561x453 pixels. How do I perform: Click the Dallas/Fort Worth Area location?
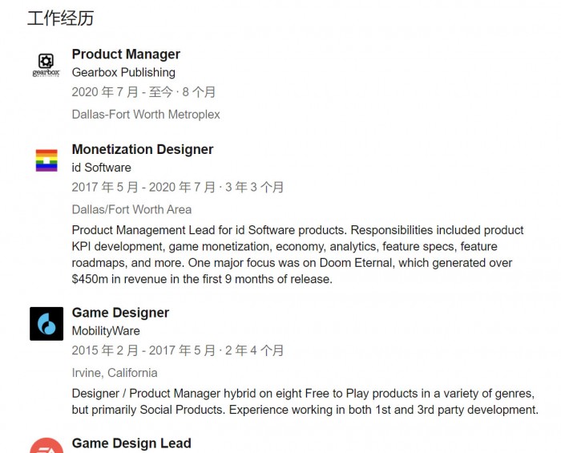point(131,209)
